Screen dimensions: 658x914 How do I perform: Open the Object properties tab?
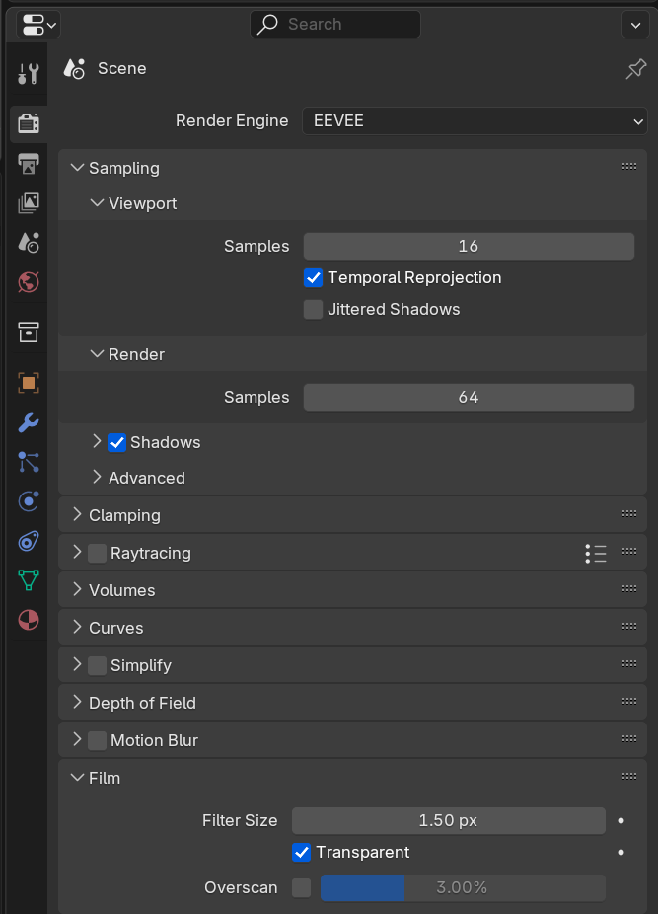click(x=28, y=383)
